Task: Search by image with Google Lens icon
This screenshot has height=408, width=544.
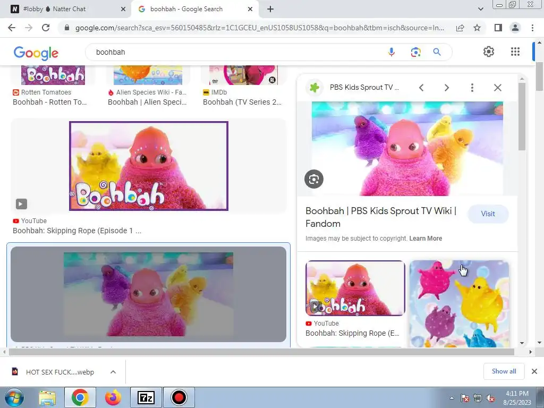Action: pyautogui.click(x=415, y=52)
